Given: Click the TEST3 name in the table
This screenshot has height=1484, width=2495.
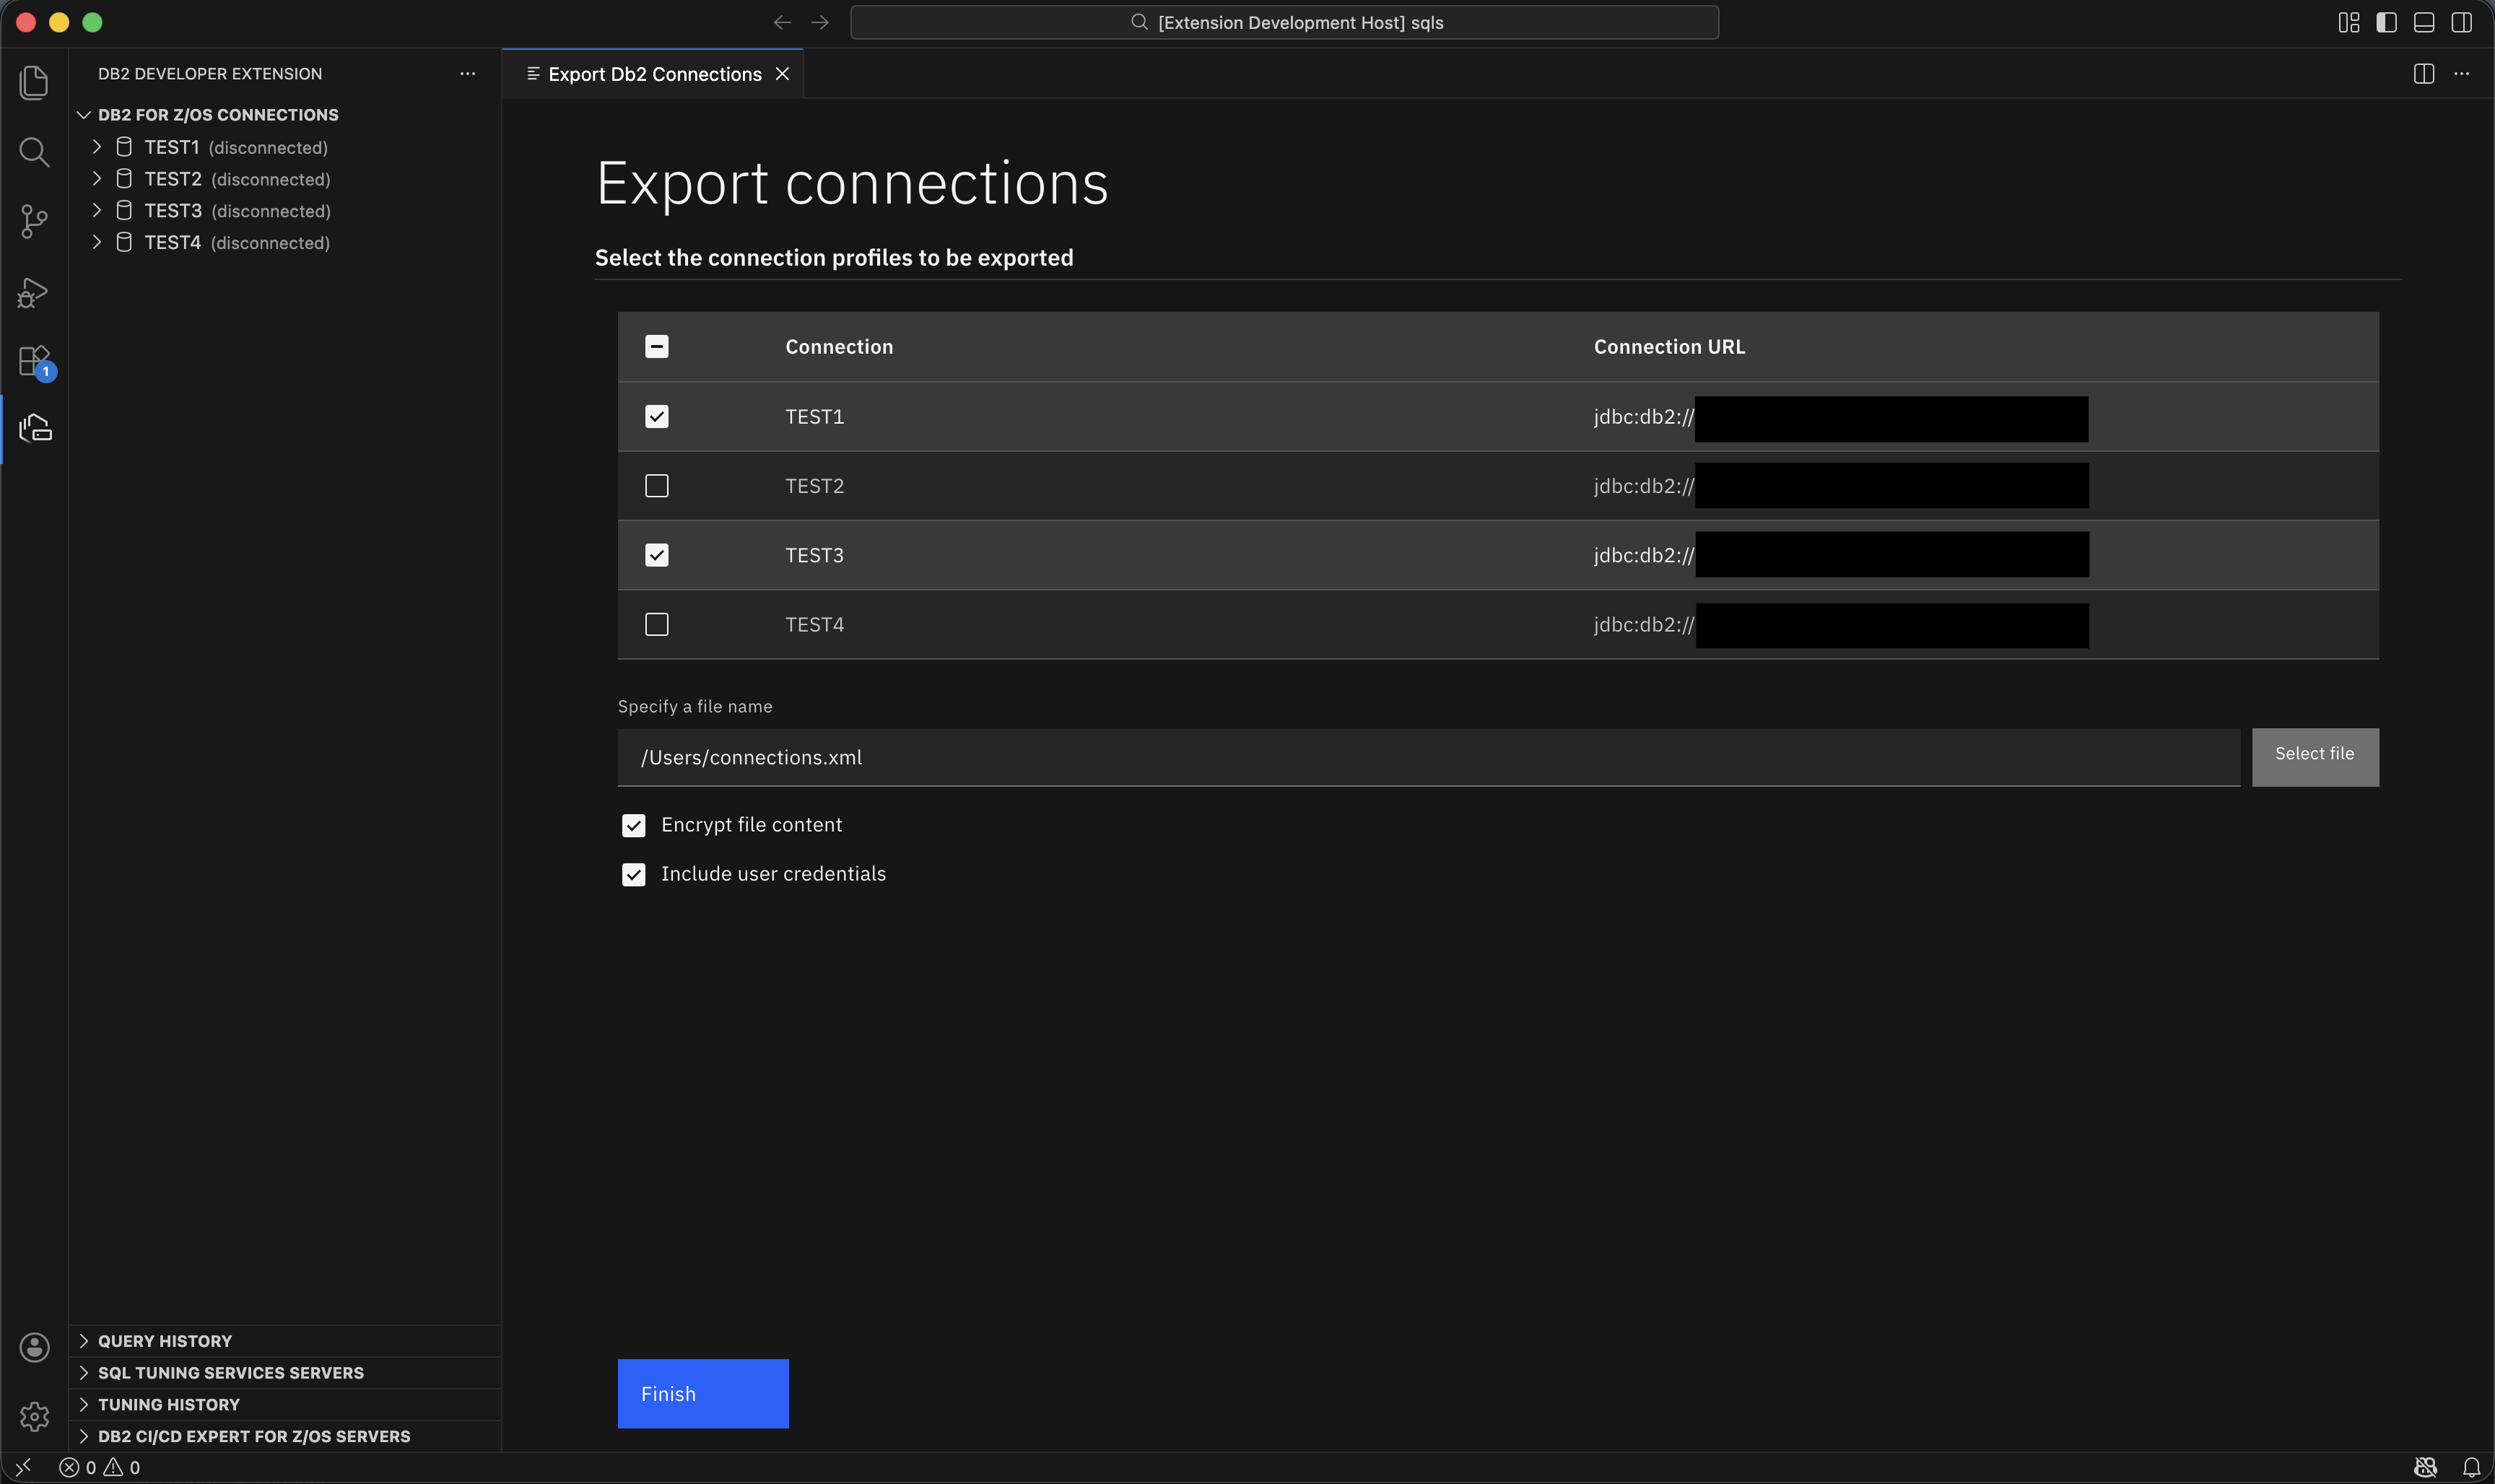Looking at the screenshot, I should (814, 555).
